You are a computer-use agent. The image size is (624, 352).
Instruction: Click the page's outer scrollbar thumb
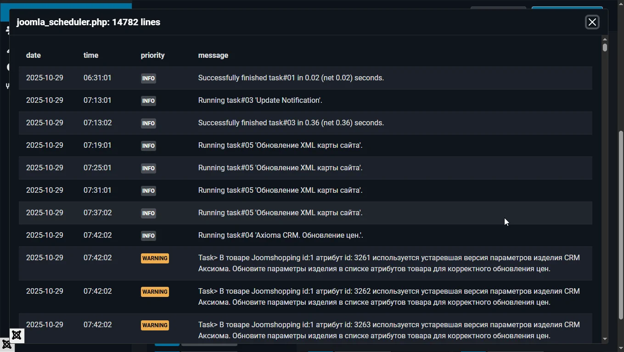[x=621, y=225]
